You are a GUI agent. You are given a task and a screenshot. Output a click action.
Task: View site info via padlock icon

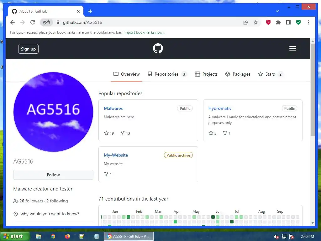click(58, 22)
